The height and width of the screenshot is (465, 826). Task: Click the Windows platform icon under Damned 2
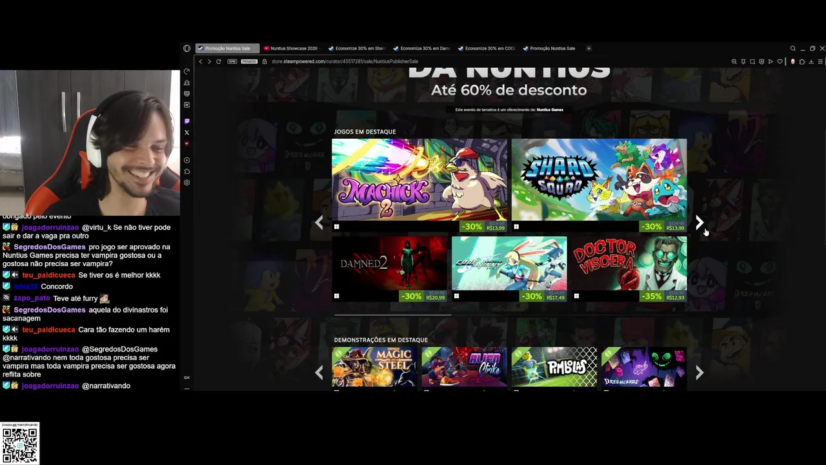336,296
